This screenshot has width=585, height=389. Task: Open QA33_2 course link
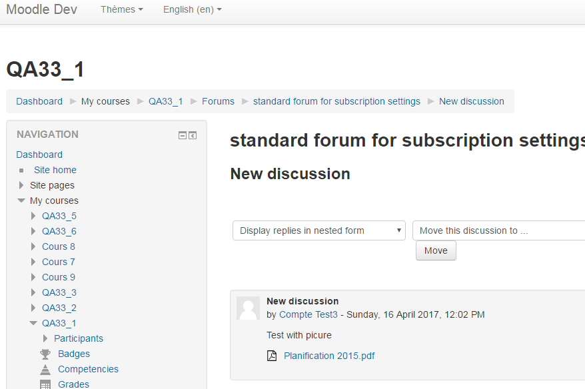click(x=59, y=308)
